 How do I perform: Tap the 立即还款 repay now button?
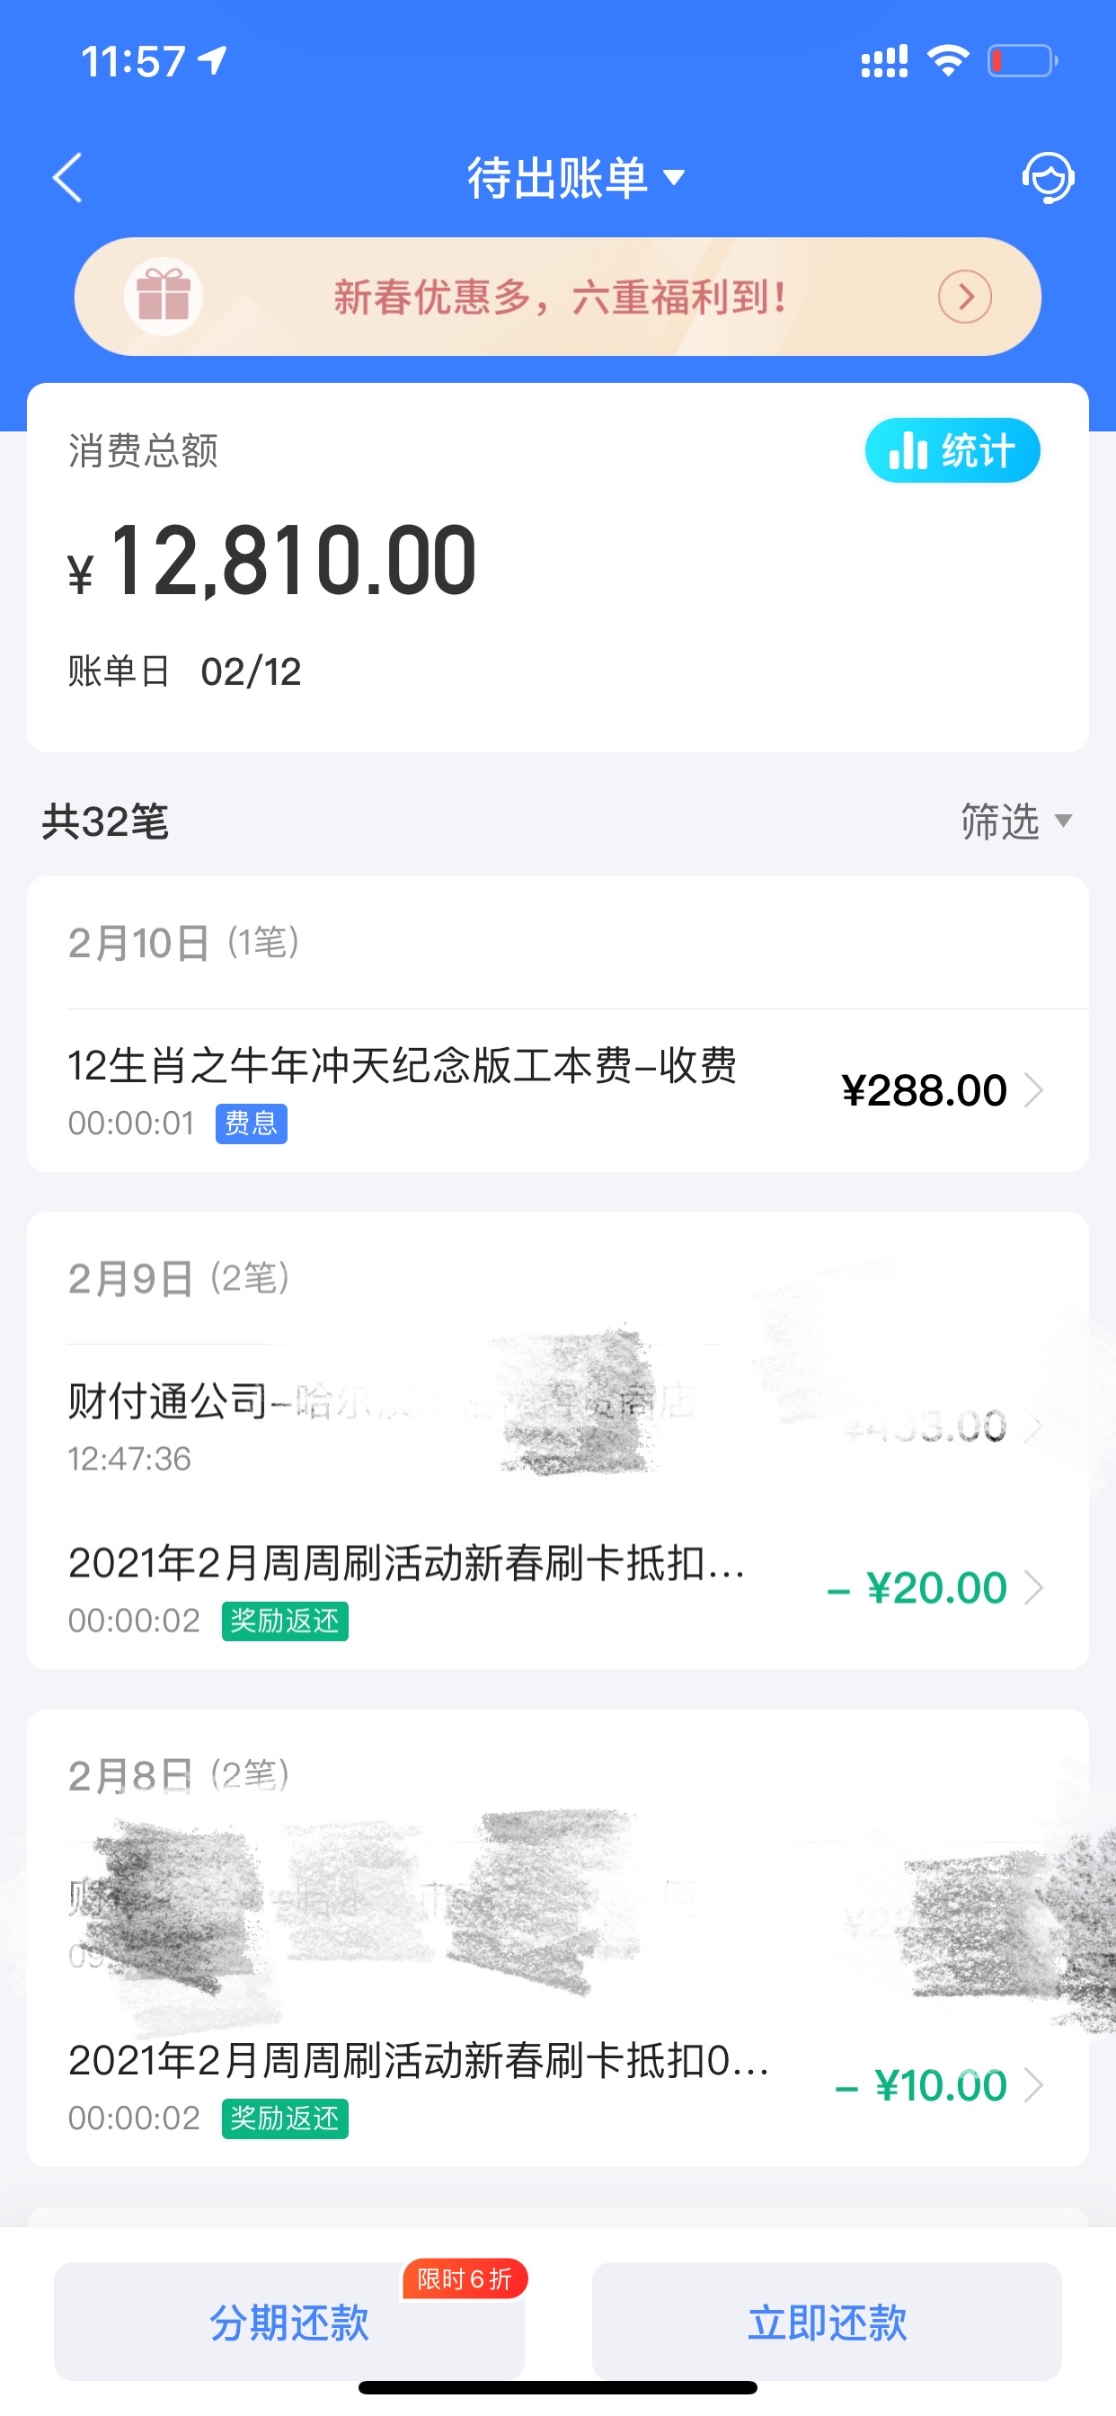[x=826, y=2322]
